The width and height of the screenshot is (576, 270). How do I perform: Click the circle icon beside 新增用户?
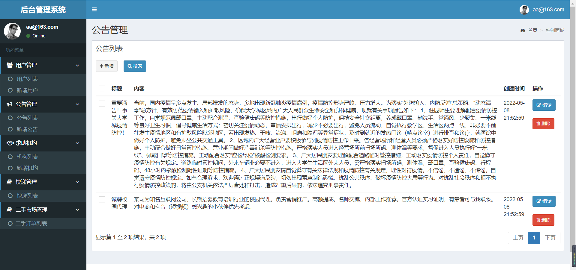(10, 90)
